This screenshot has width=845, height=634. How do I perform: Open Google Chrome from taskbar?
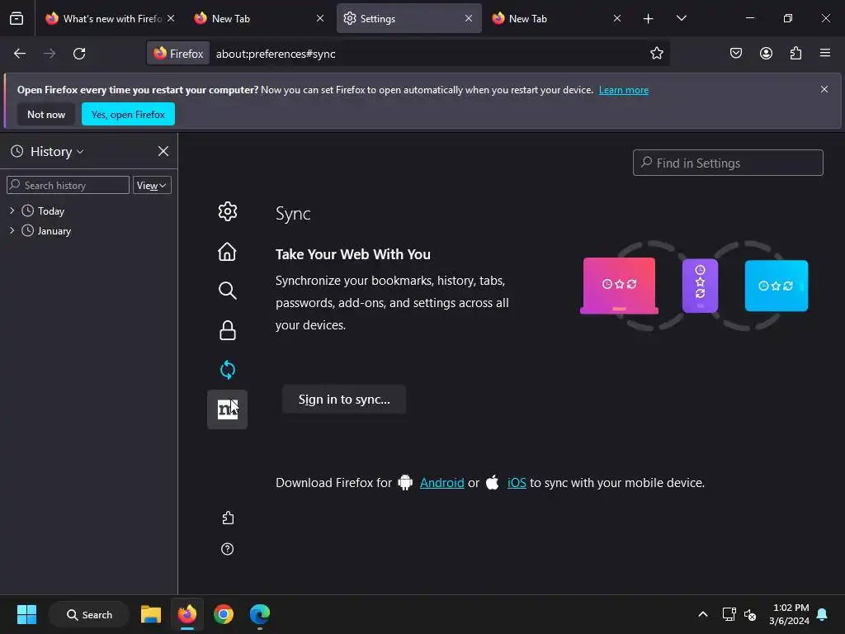point(223,614)
